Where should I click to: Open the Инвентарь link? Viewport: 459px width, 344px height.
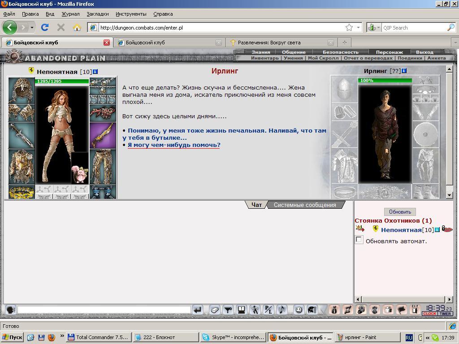click(x=264, y=58)
